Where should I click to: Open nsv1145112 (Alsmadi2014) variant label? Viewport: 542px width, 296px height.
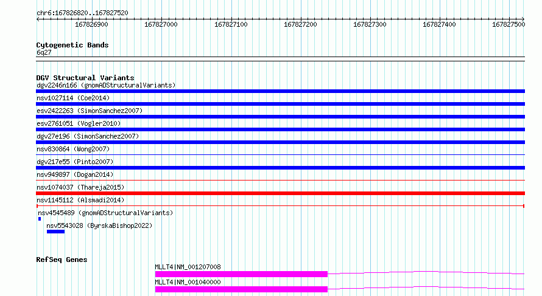pos(80,200)
